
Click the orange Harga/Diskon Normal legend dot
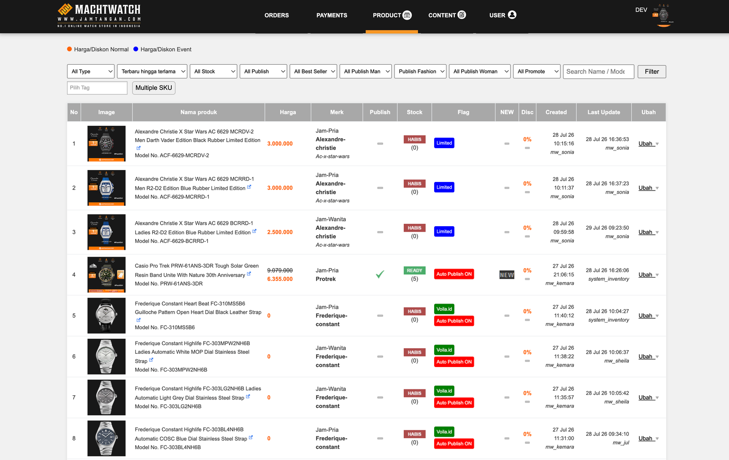[x=69, y=49]
